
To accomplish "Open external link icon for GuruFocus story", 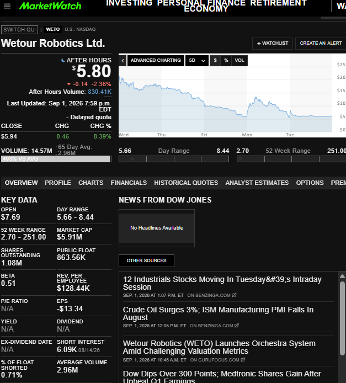I will [243, 360].
